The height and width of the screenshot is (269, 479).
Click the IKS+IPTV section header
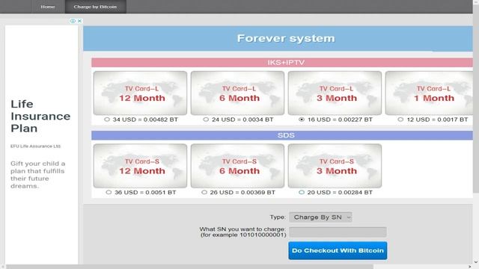[282, 63]
